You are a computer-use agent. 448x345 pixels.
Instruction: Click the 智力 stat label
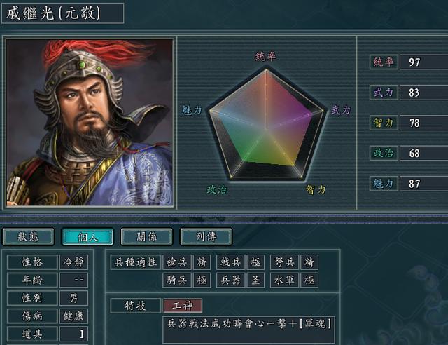384,123
